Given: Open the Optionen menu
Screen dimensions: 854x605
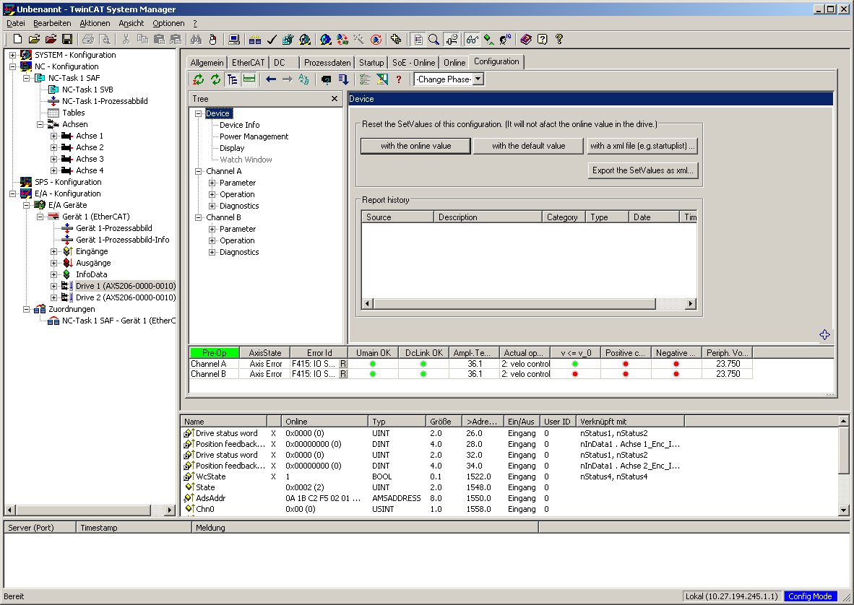Looking at the screenshot, I should point(168,23).
